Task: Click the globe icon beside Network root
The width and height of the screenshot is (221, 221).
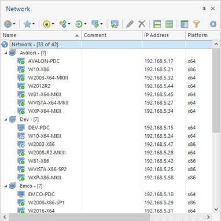Action: (5, 45)
